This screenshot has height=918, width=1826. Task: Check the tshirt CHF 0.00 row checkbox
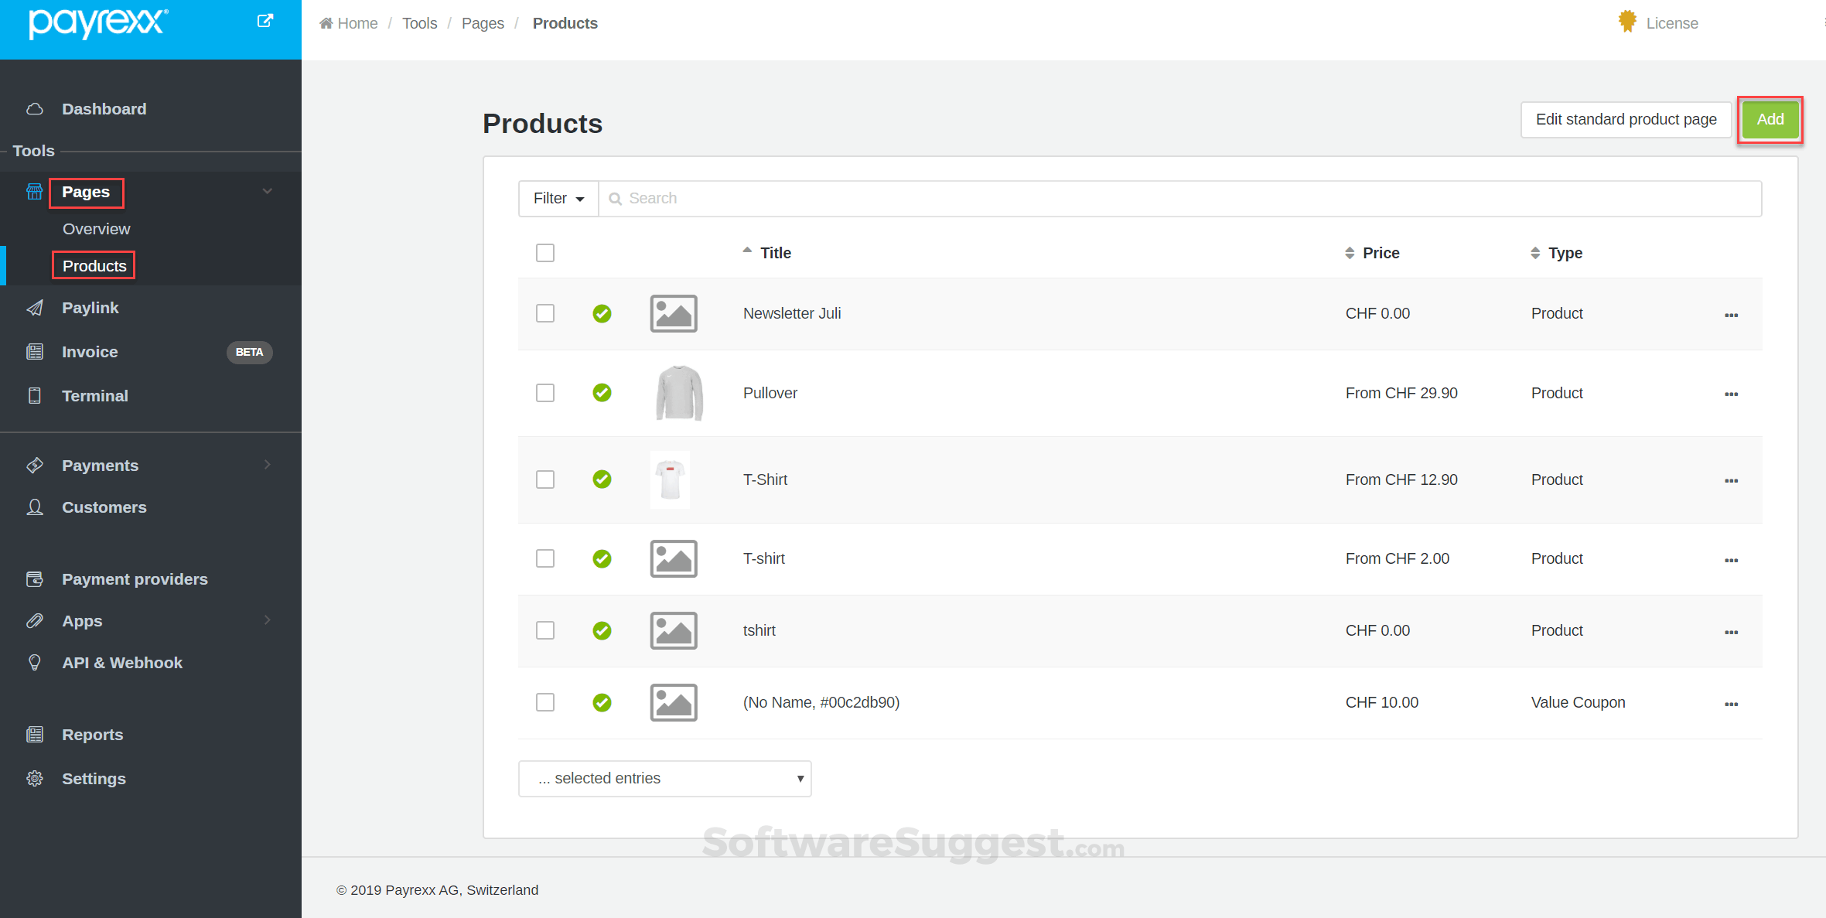click(545, 630)
